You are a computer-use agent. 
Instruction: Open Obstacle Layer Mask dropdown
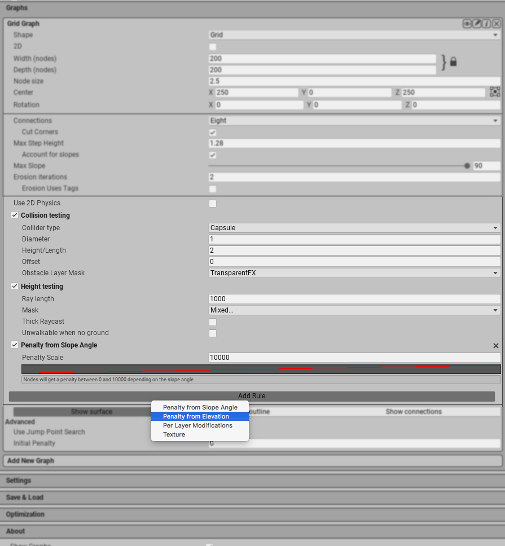coord(354,273)
